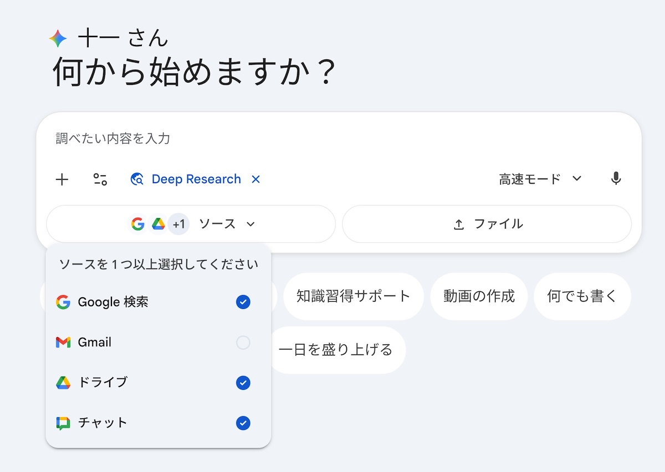Choose the 何でも書く suggestion chip
Image resolution: width=665 pixels, height=472 pixels.
(x=582, y=296)
